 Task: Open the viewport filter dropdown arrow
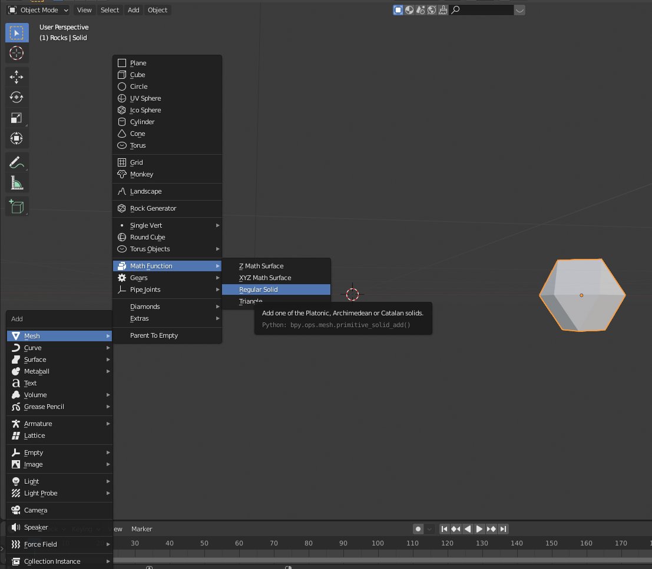519,10
